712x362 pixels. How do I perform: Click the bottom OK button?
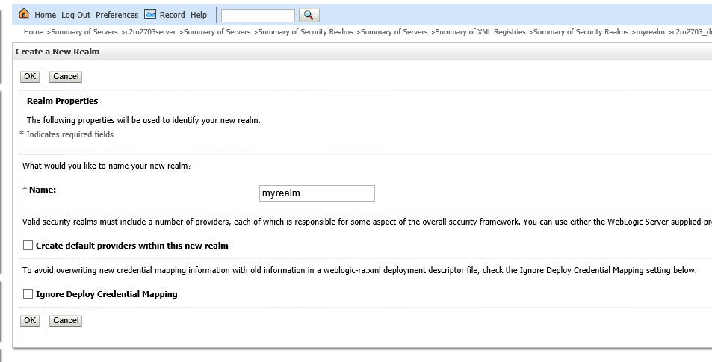tap(30, 320)
